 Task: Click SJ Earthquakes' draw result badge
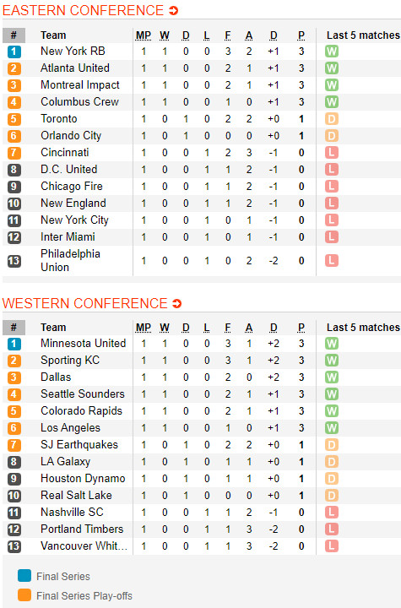point(332,445)
